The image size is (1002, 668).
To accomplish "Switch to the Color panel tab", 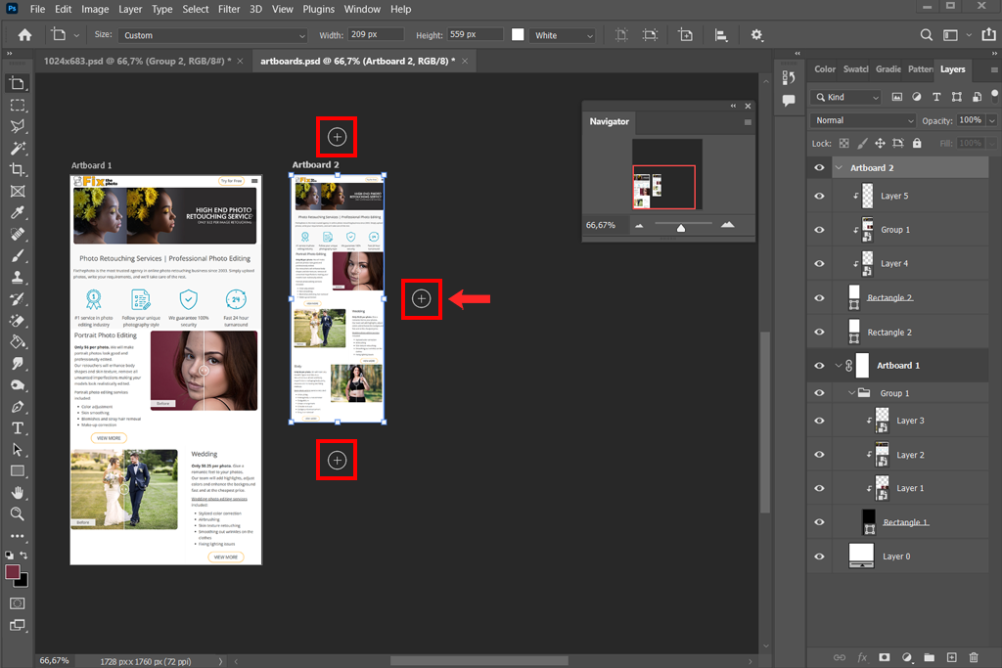I will [x=824, y=69].
